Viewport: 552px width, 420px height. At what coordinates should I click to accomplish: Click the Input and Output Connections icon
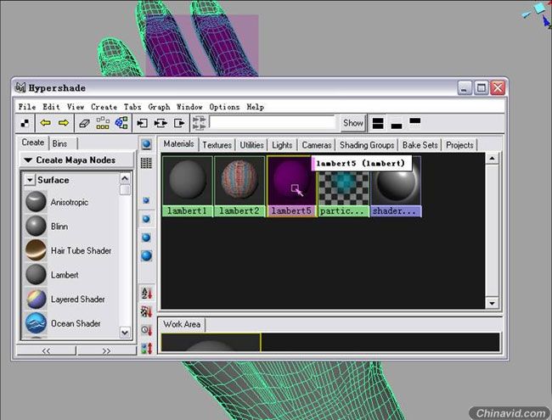tap(161, 123)
